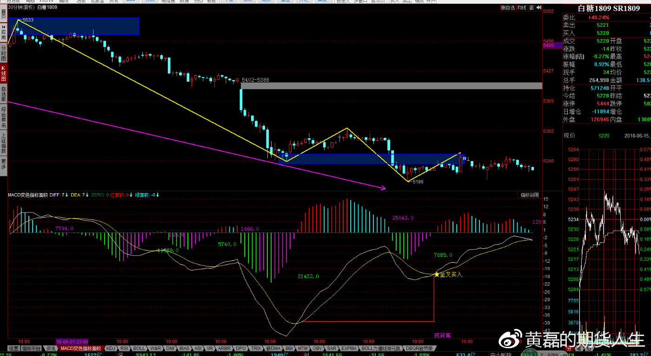Switch to the EXPMA indicator tab
This screenshot has height=356, width=651.
click(x=349, y=348)
